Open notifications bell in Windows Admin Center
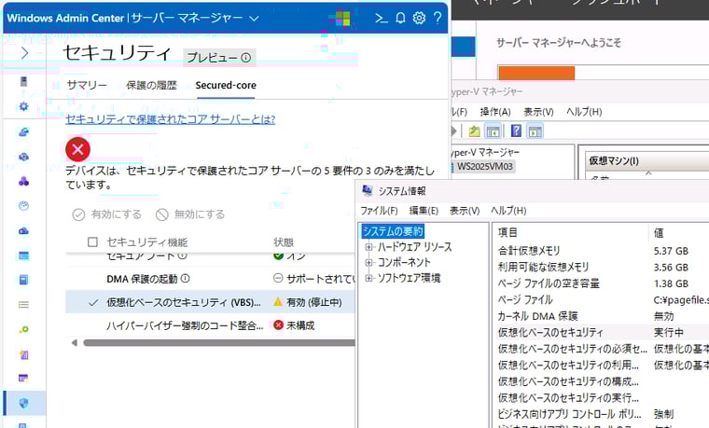Image resolution: width=709 pixels, height=428 pixels. [x=400, y=18]
